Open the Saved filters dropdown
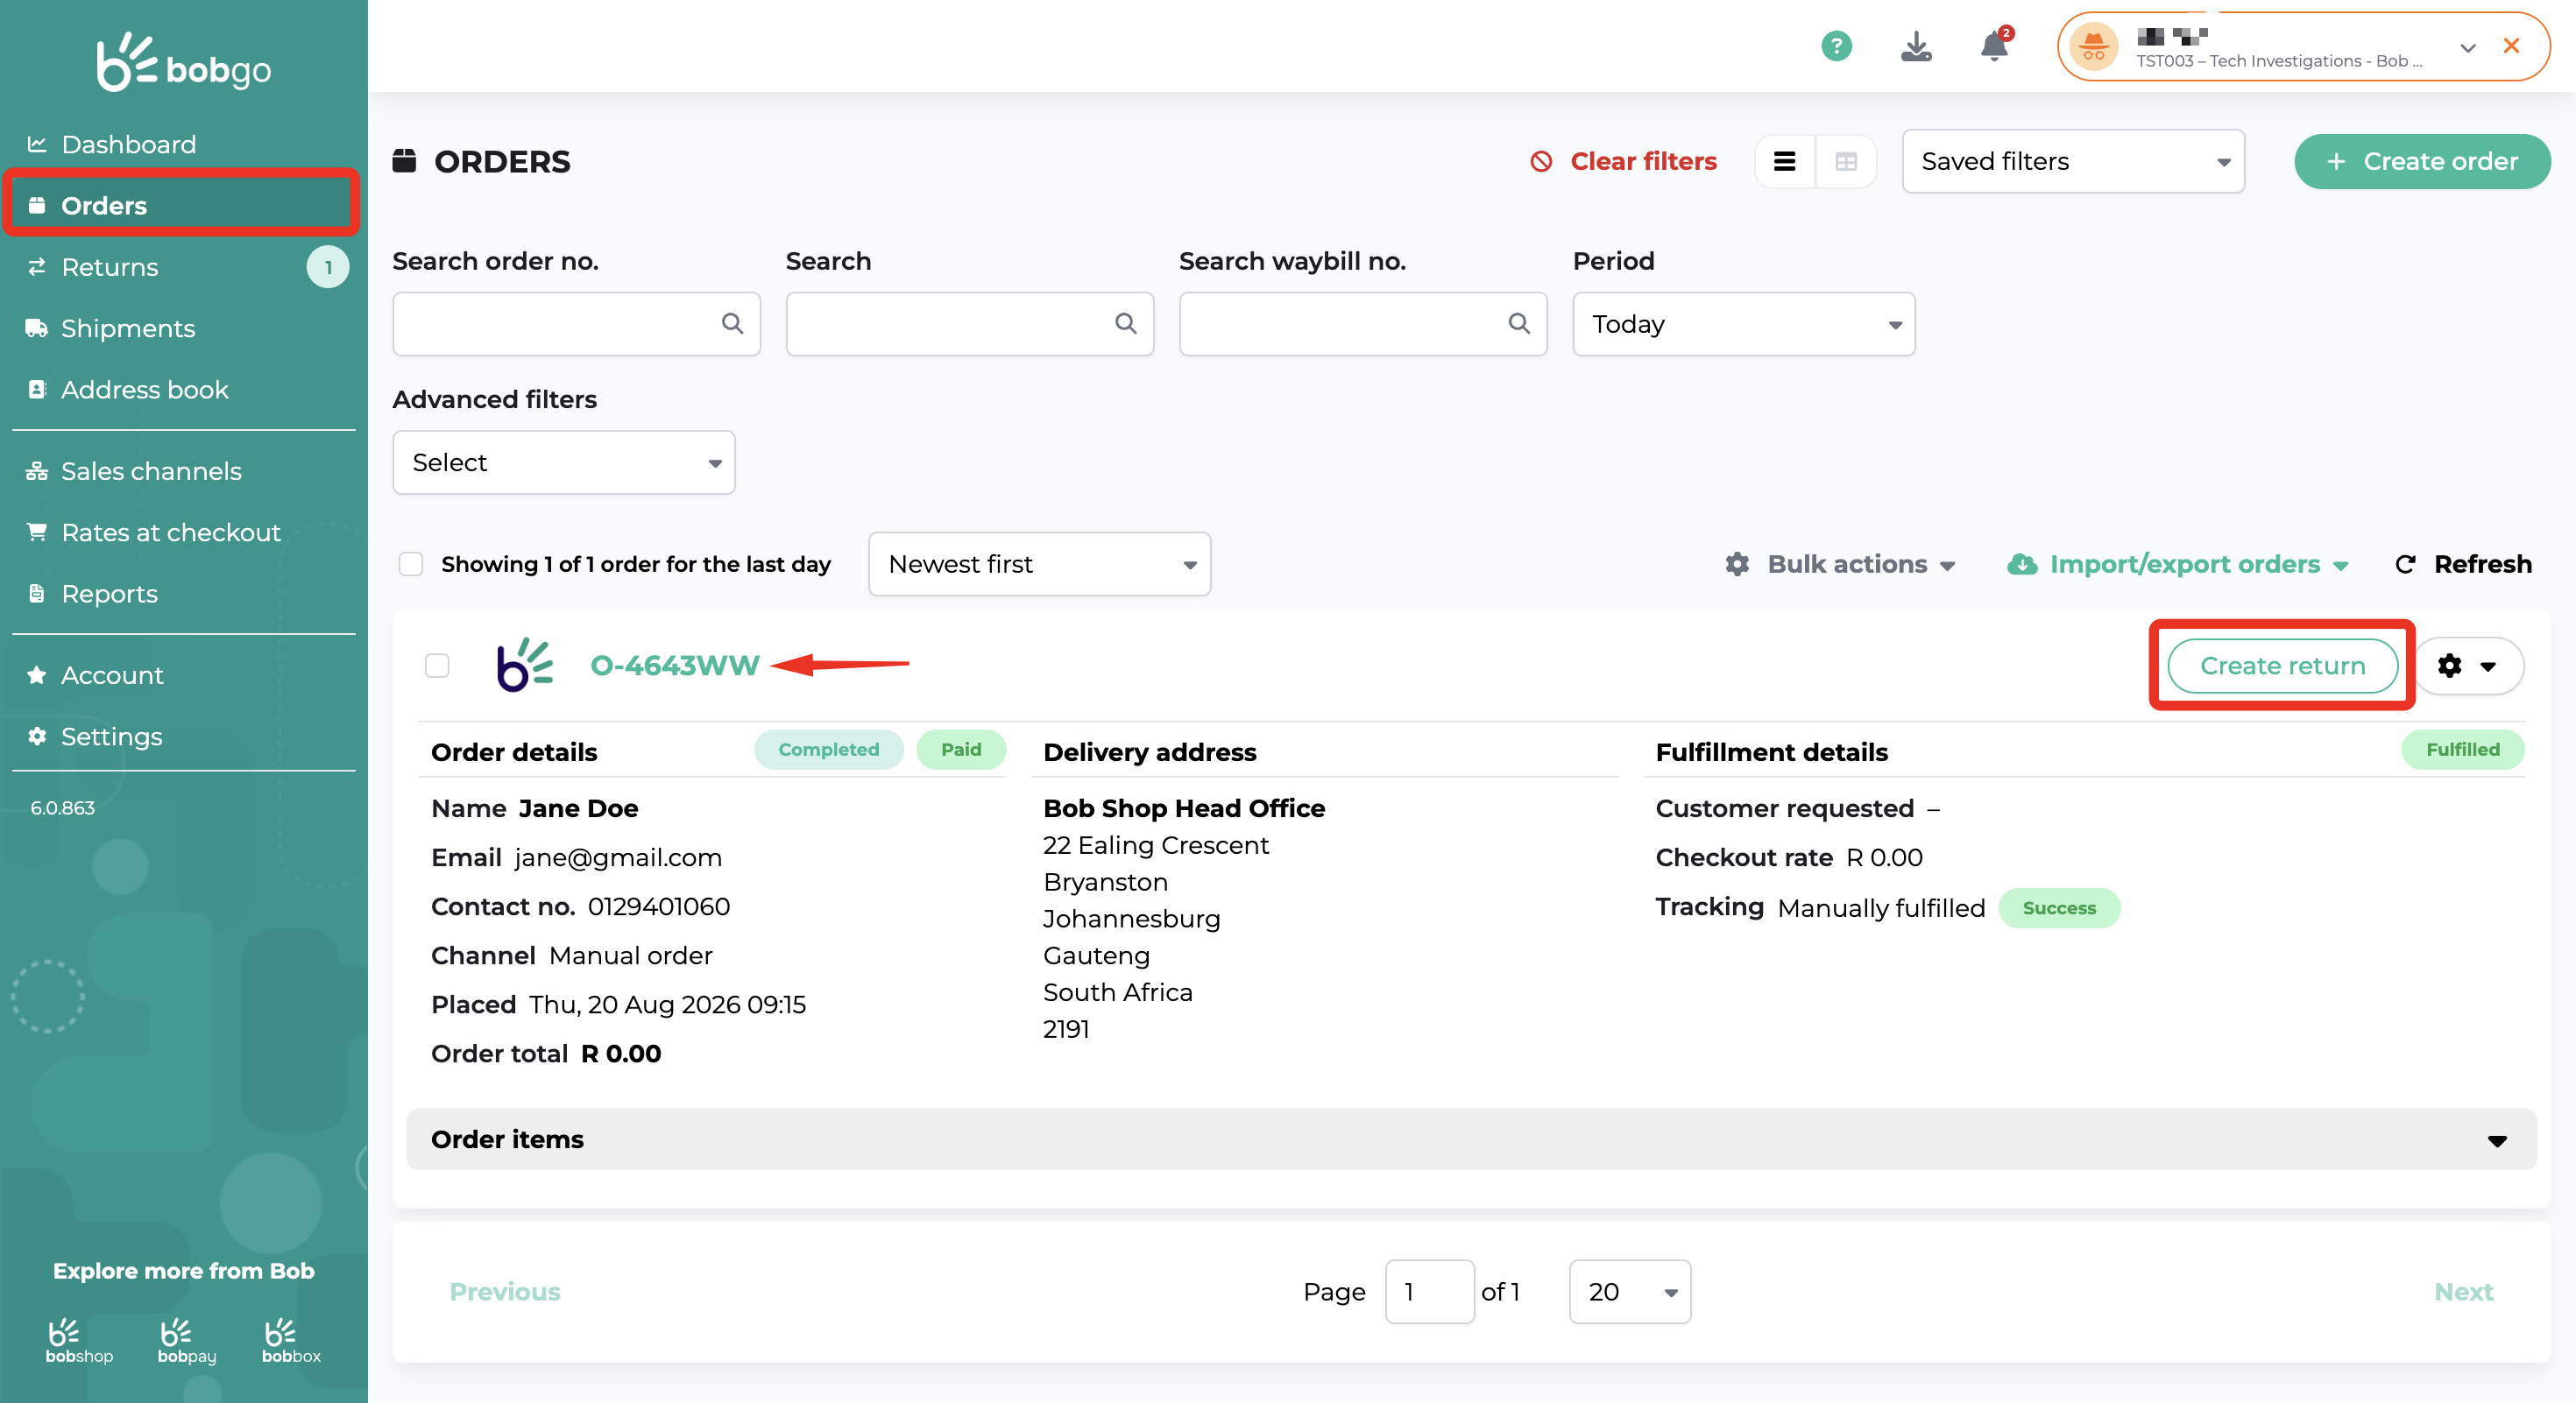Viewport: 2576px width, 1403px height. pos(2073,161)
